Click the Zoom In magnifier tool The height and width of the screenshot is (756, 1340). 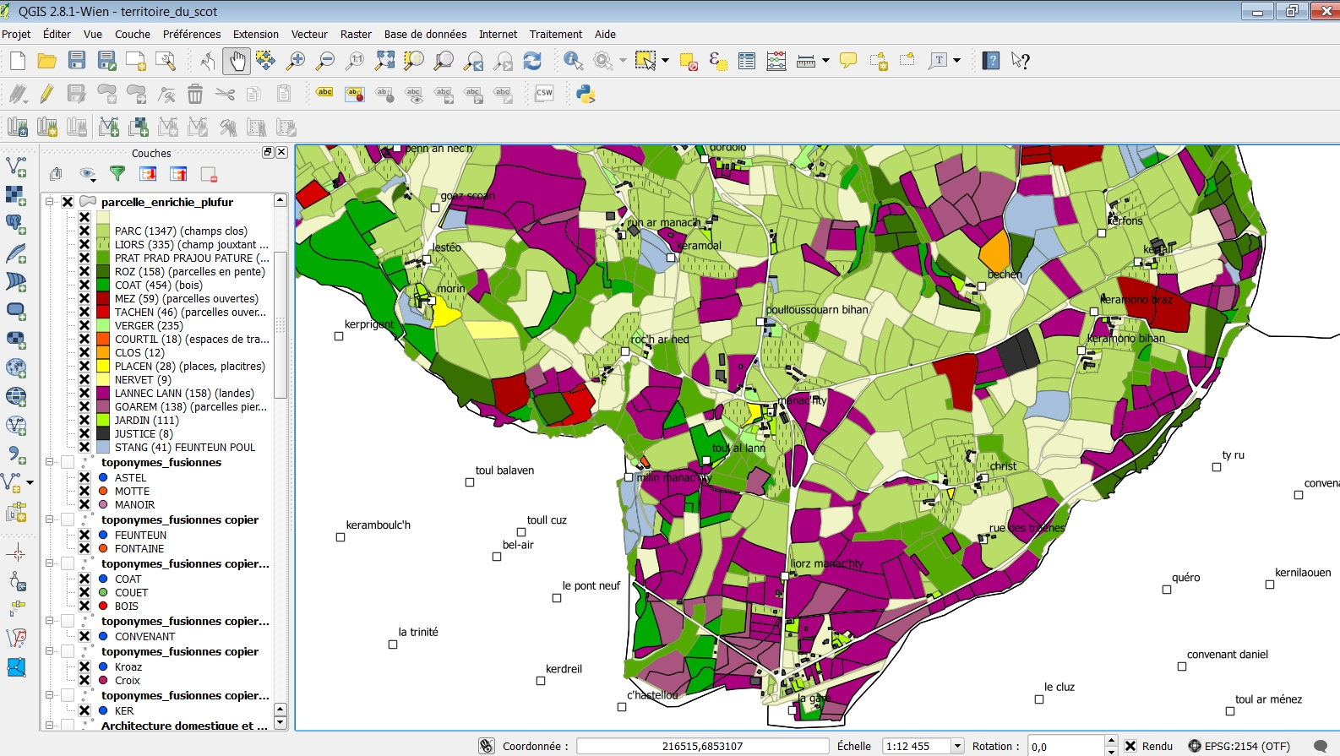point(296,61)
